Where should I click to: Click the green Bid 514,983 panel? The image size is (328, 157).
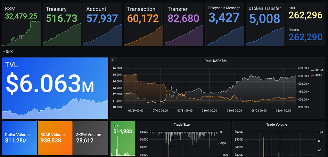point(123,138)
